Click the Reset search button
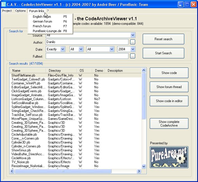198x182 pixels. coord(163,39)
